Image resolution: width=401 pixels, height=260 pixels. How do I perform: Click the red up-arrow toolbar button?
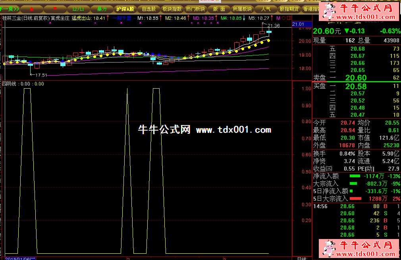(x=31, y=9)
